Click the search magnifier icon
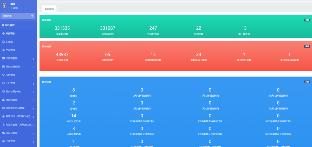312x147 pixels. 32,16
